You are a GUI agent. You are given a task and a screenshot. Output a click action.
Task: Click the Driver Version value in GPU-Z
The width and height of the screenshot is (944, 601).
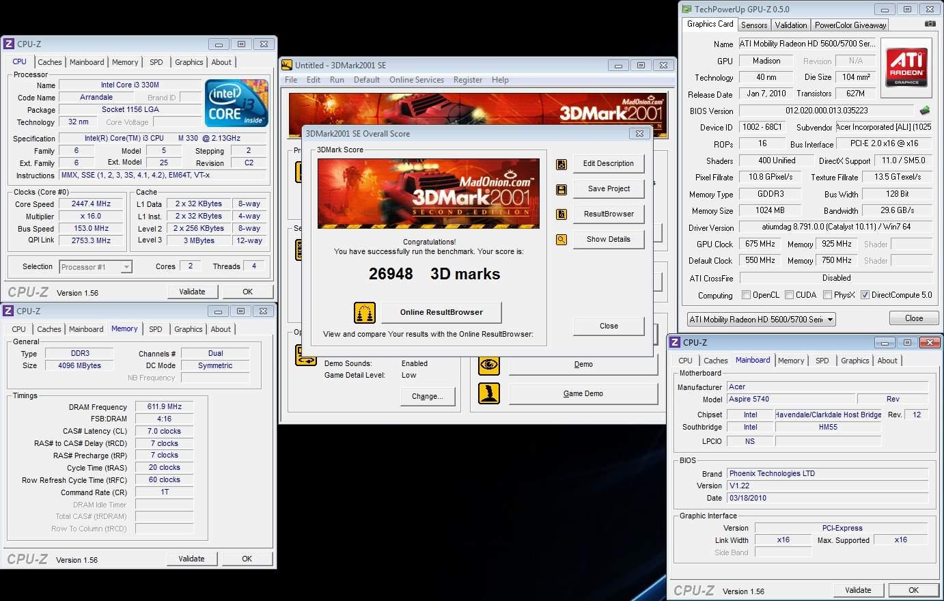click(836, 227)
